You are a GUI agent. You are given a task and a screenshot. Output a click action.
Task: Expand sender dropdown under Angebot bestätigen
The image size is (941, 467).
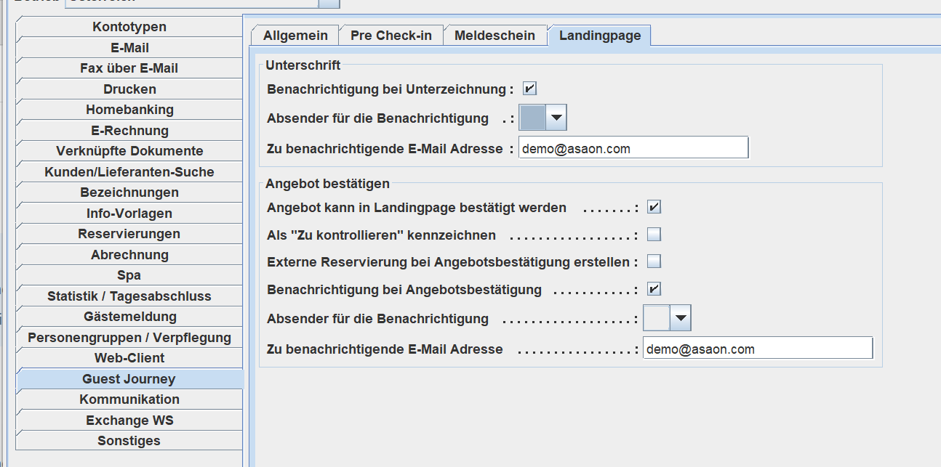point(680,318)
